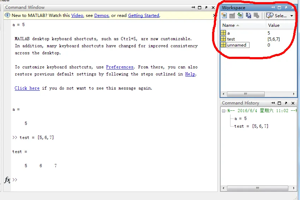Screen dimensions: 300x200
Task: Click the Open variable icon in Workspace
Action: [x=232, y=16]
